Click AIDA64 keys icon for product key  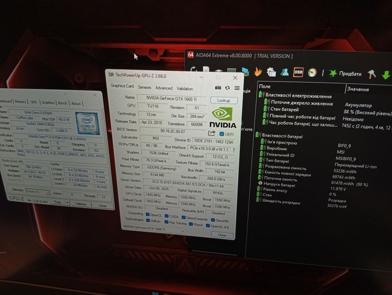(x=371, y=75)
